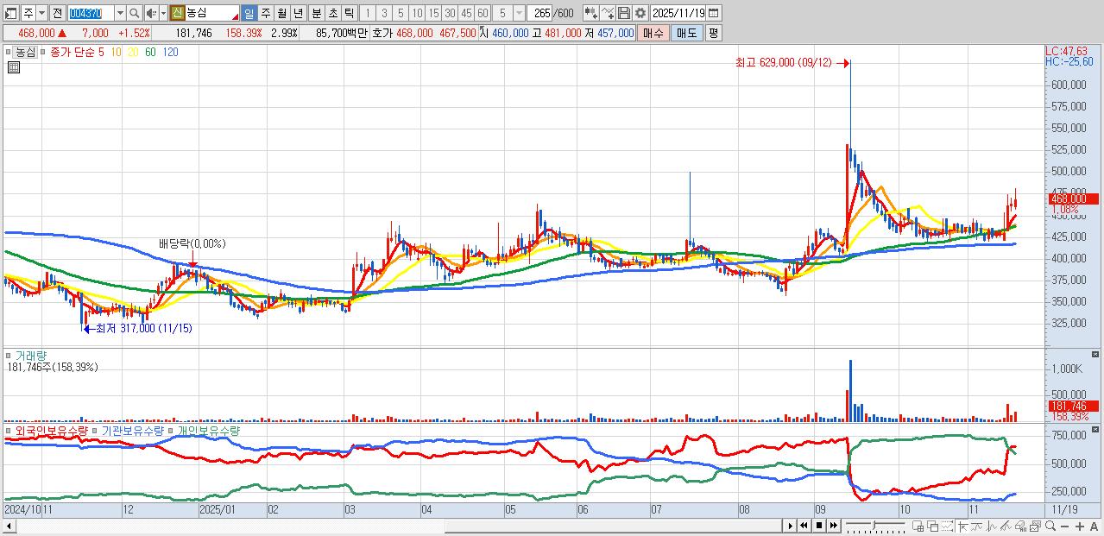The width and height of the screenshot is (1104, 536).
Task: Click the 개인보유수량 indicator label
Action: (208, 430)
